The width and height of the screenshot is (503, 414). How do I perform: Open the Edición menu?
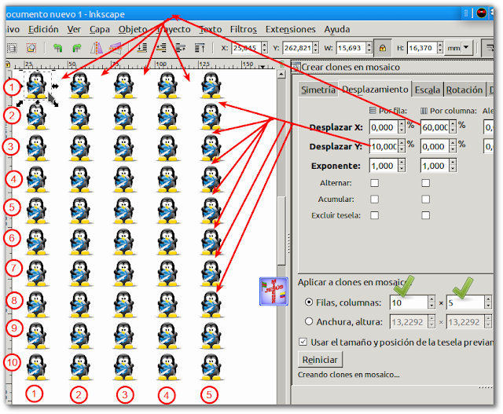[x=43, y=29]
